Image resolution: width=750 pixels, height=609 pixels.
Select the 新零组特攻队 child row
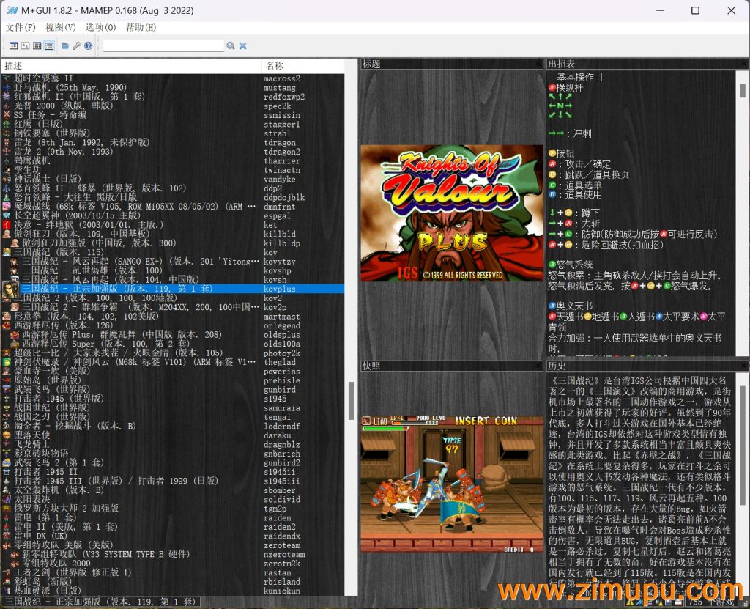172,554
